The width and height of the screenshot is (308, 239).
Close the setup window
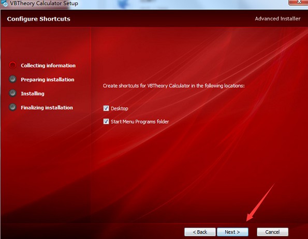[299, 2]
